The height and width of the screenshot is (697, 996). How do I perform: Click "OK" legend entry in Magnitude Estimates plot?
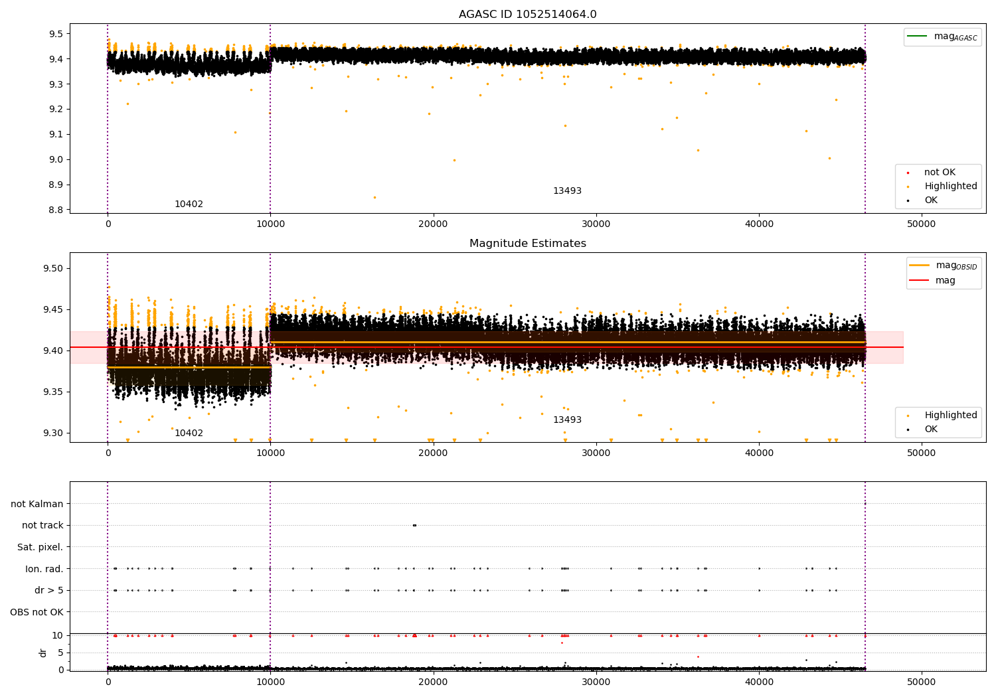coord(921,429)
